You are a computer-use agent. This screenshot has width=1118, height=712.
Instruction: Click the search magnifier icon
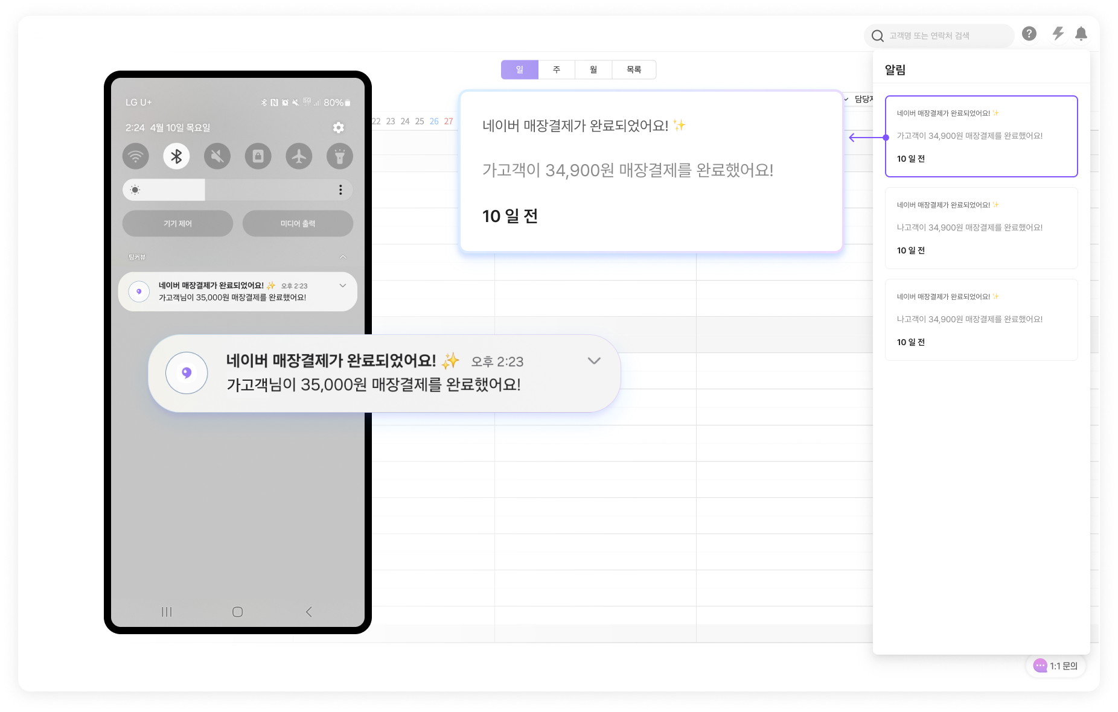point(878,36)
